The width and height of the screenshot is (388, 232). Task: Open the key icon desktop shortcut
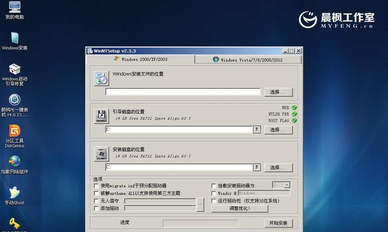point(15,224)
